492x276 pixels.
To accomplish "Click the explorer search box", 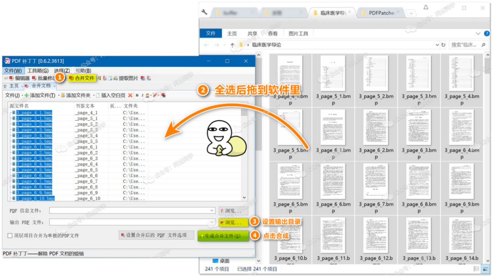I will 468,45.
